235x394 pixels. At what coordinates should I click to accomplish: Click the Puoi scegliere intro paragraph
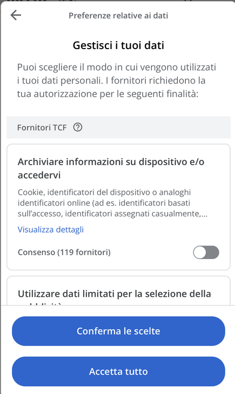[x=117, y=80]
